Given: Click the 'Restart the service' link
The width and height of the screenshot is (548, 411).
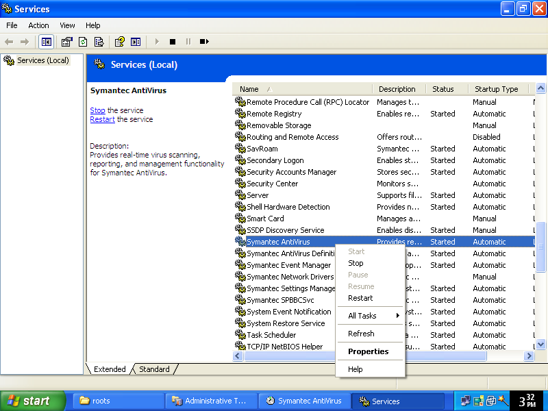Looking at the screenshot, I should pyautogui.click(x=102, y=119).
